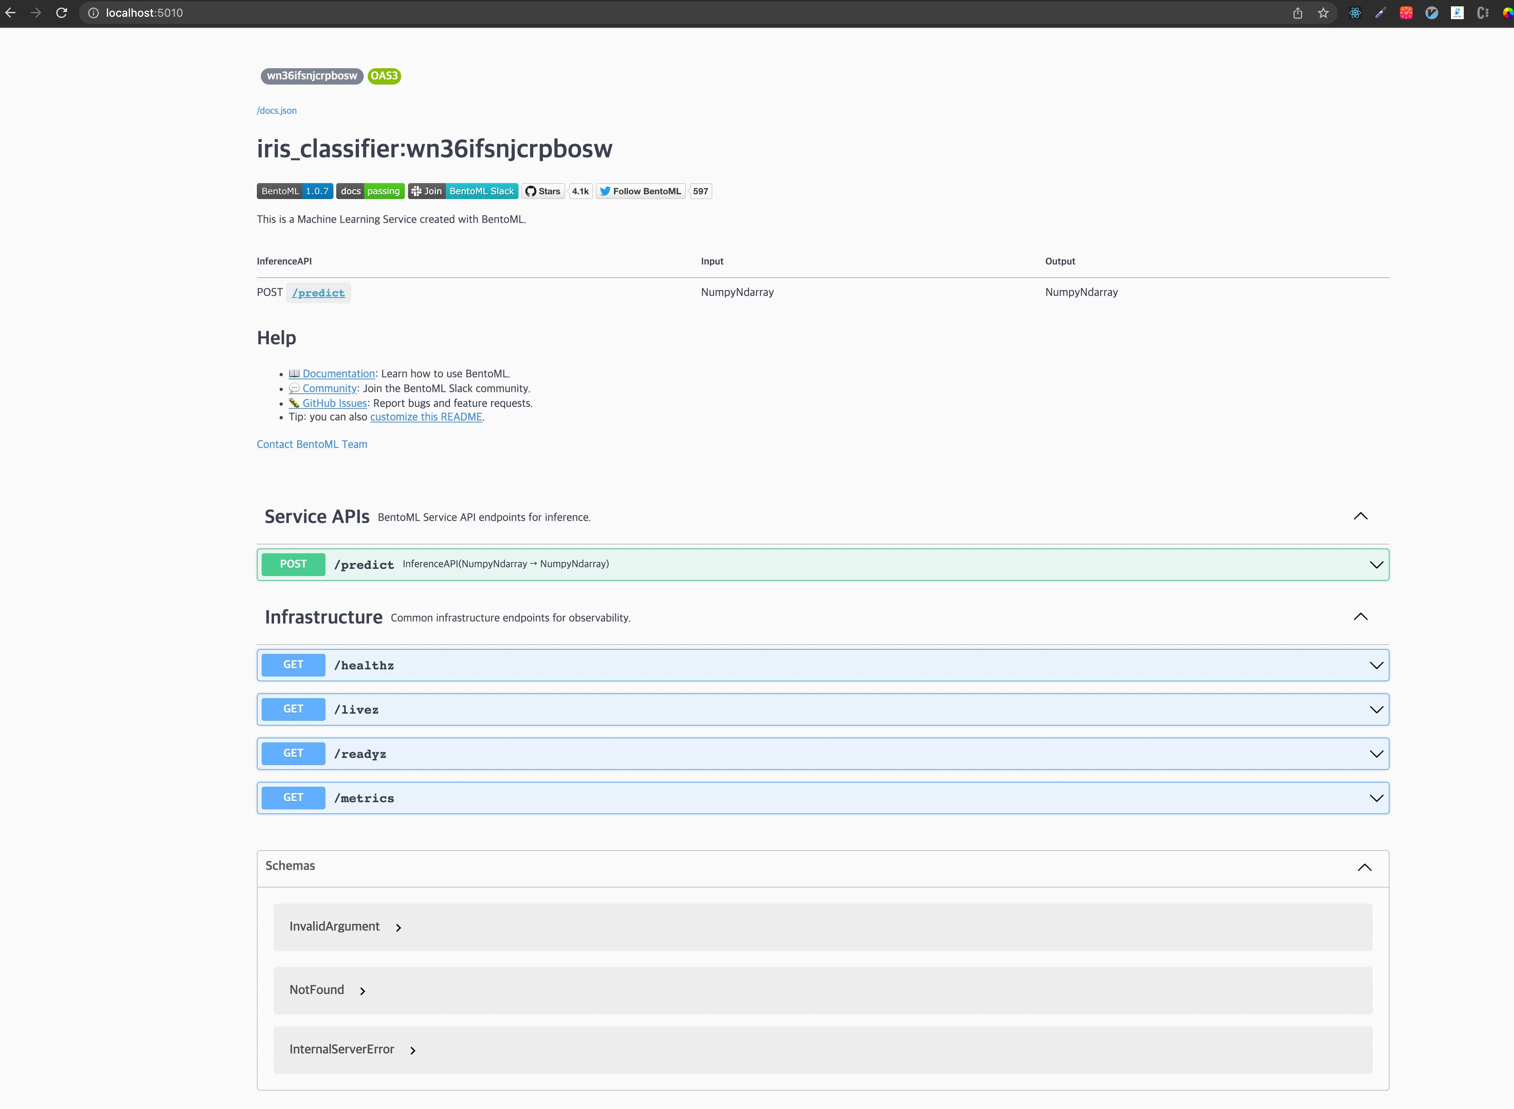Open the blue circular extension icon
This screenshot has height=1109, width=1514.
coord(1431,13)
